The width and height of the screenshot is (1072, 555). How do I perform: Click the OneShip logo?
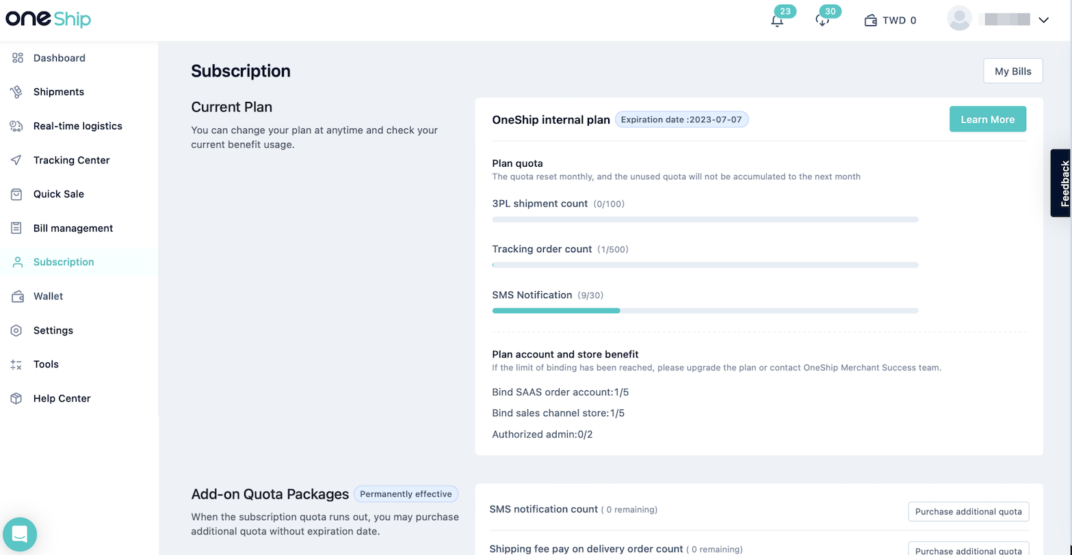(x=48, y=18)
